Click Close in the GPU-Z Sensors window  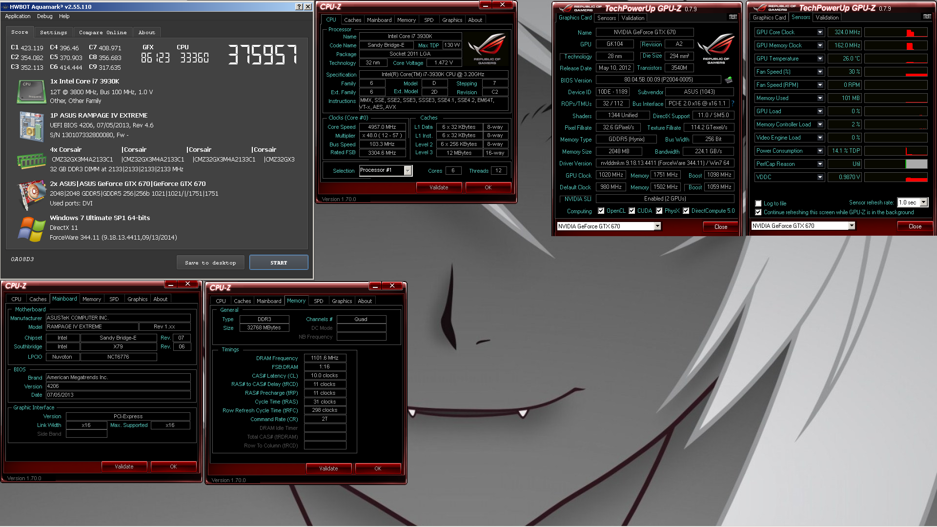pyautogui.click(x=915, y=226)
